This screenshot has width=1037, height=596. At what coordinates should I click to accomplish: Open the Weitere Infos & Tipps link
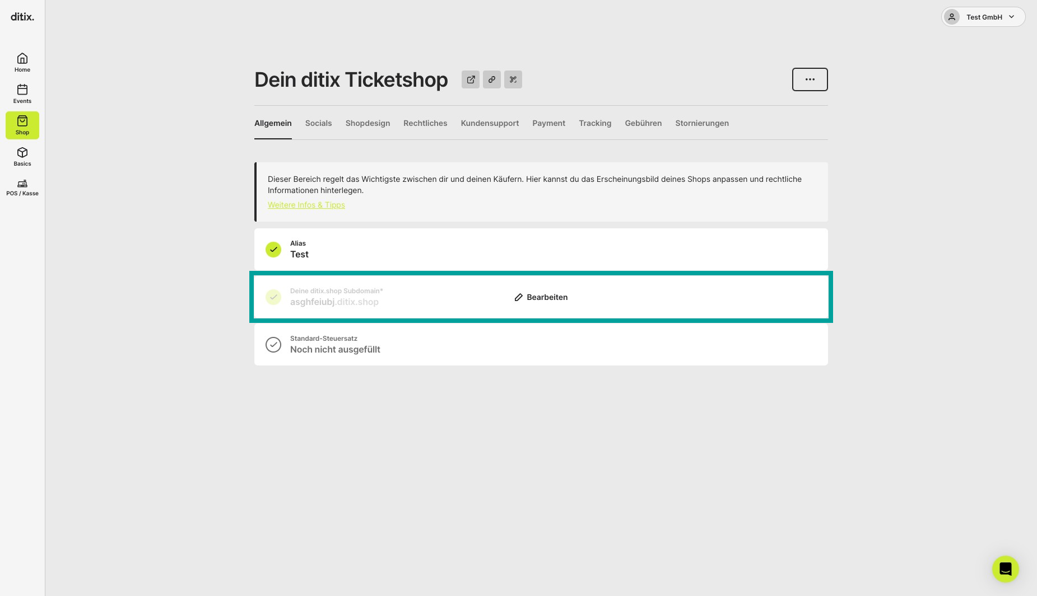point(306,205)
